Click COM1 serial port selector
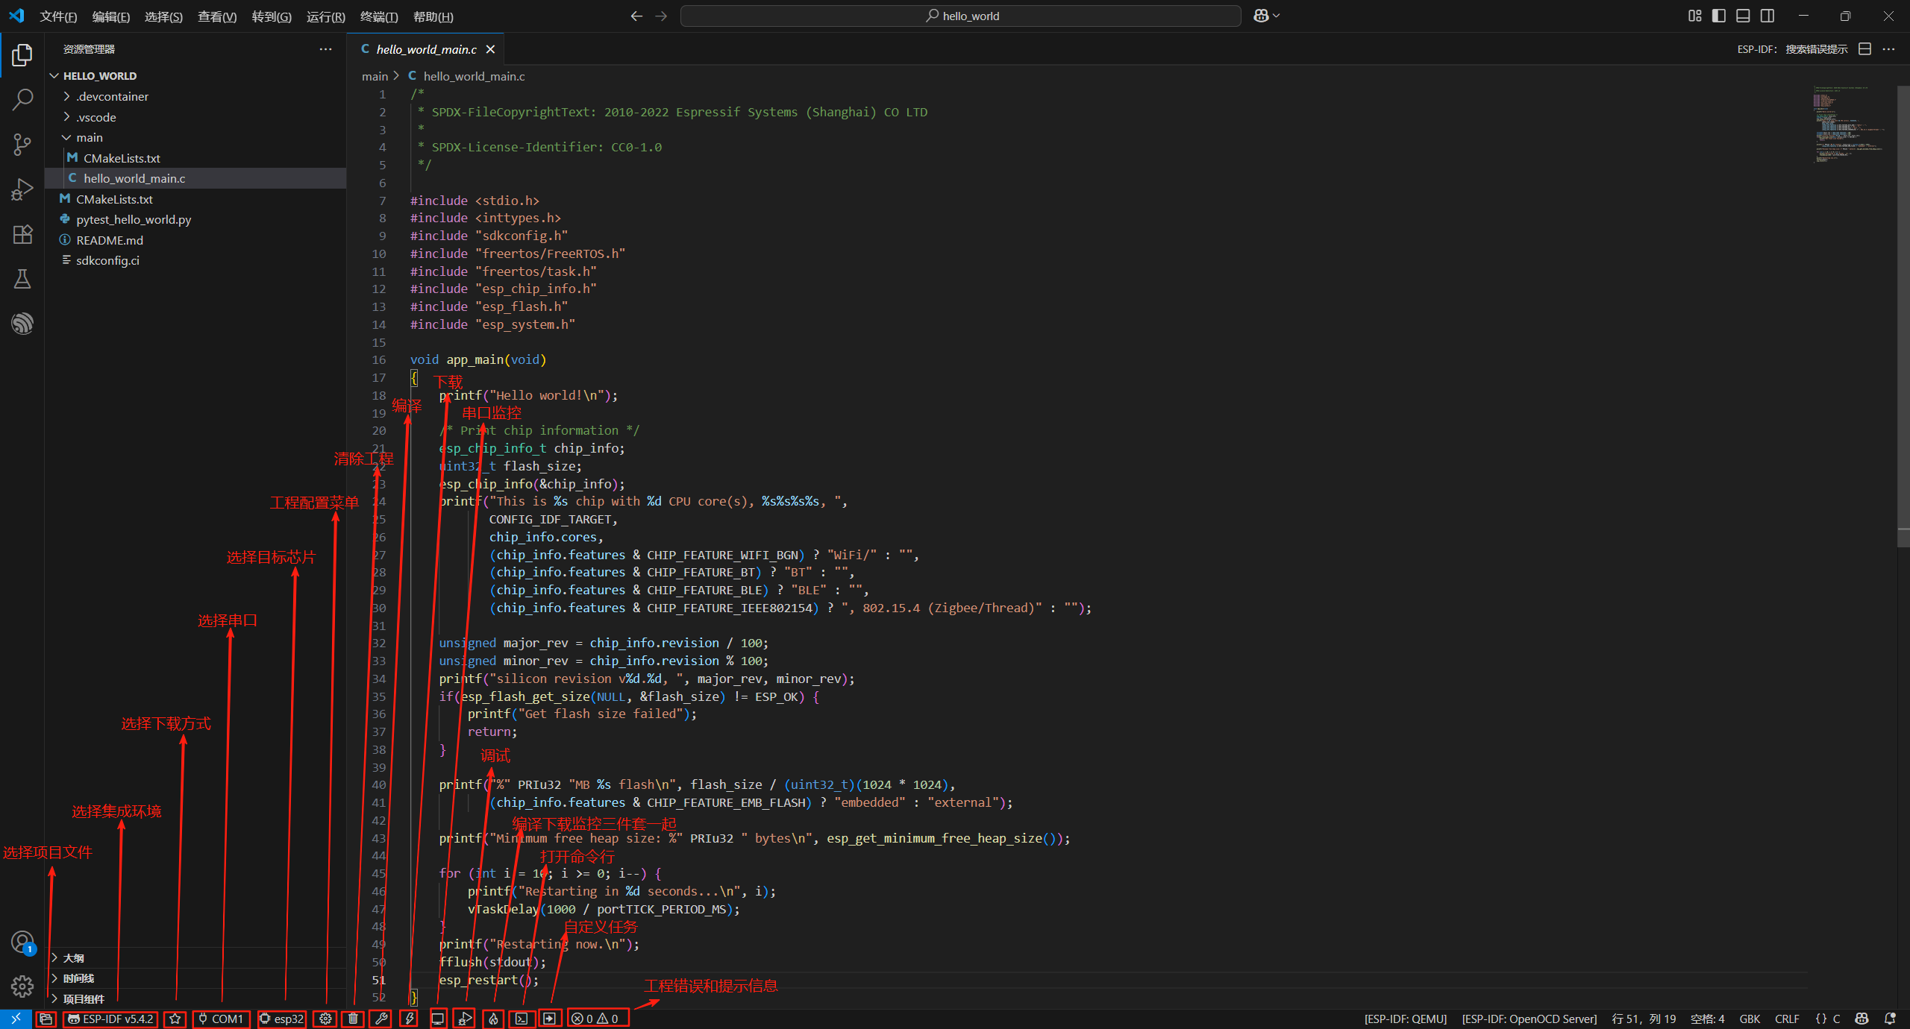1910x1029 pixels. pos(222,1019)
